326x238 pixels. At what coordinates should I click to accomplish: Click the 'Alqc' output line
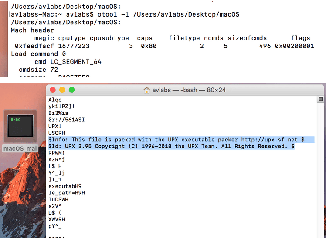pyautogui.click(x=55, y=100)
